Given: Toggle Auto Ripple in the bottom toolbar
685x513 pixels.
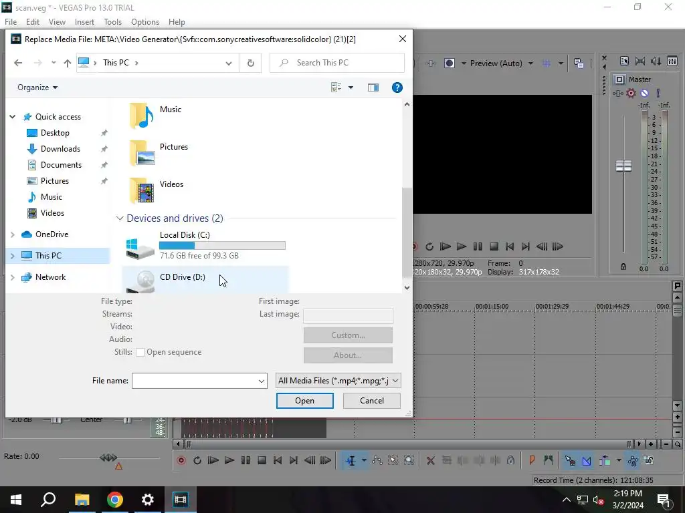Looking at the screenshot, I should pyautogui.click(x=605, y=460).
